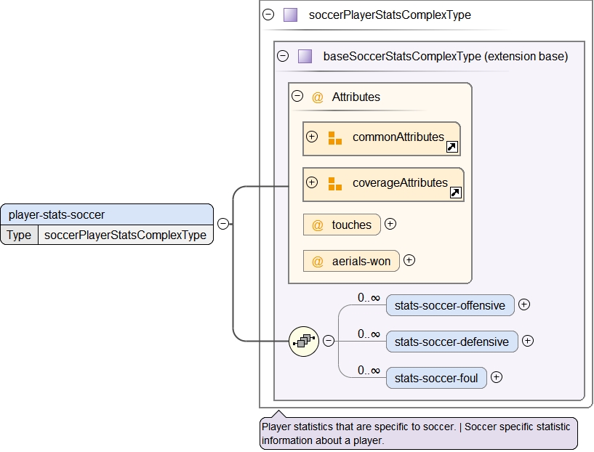Collapse the soccerPlayerStatsComplexType container

pos(268,15)
